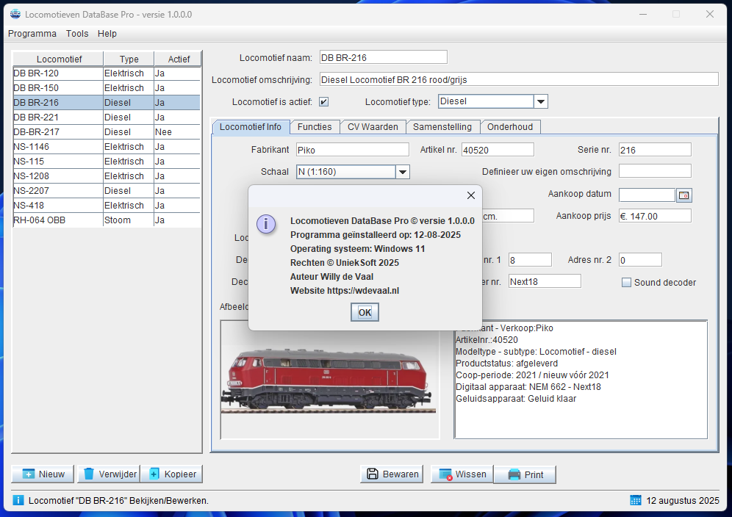Close the about dialog with the X
The width and height of the screenshot is (732, 517).
(471, 195)
